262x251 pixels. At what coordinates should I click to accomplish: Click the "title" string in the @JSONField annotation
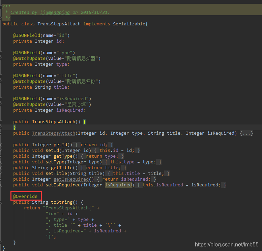pyautogui.click(x=66, y=76)
